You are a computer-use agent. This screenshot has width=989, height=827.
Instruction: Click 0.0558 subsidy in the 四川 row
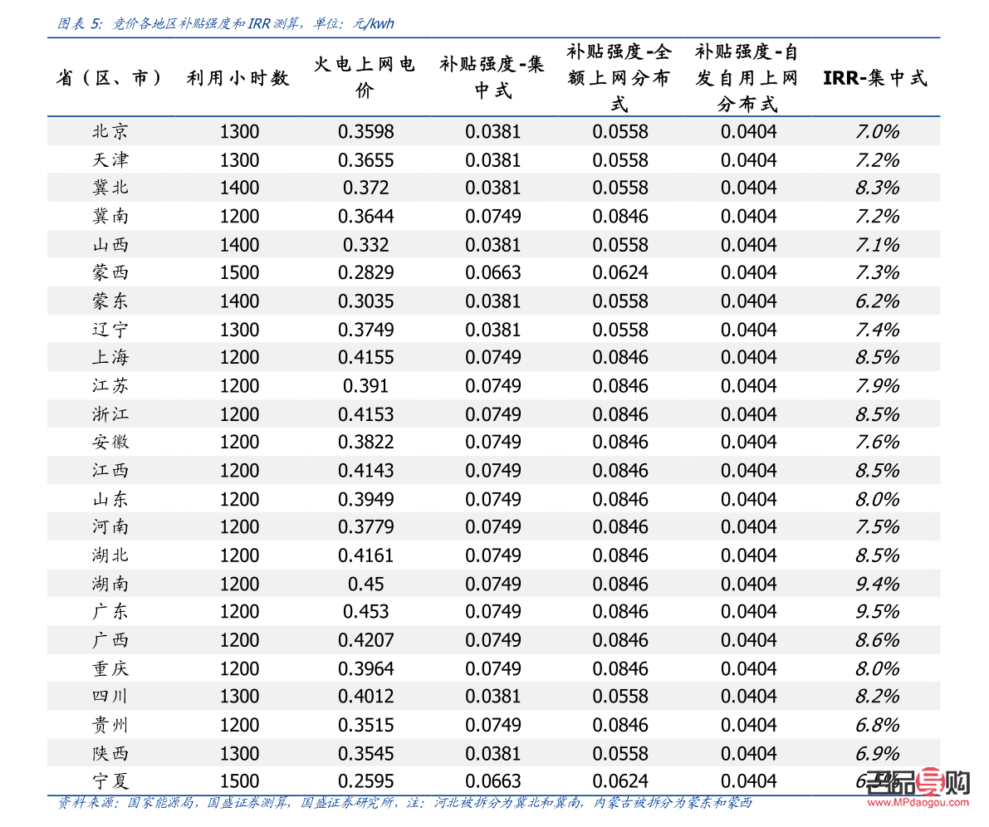(620, 696)
